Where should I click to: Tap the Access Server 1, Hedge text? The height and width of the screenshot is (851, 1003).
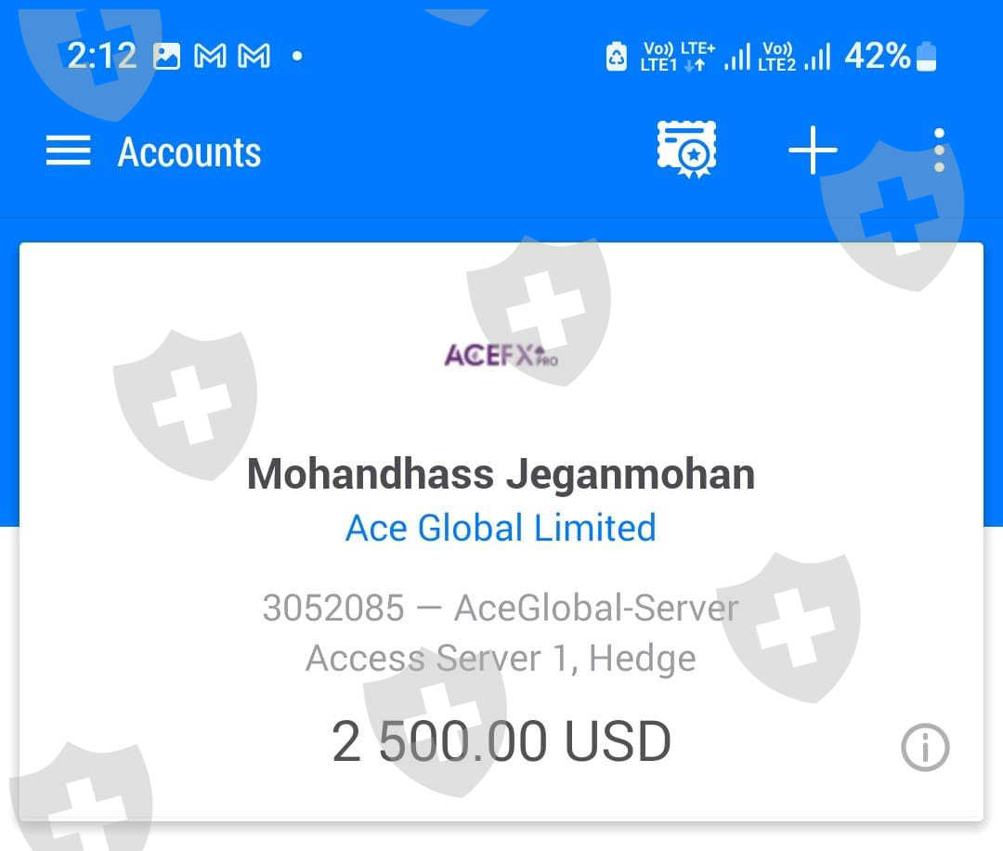coord(501,659)
